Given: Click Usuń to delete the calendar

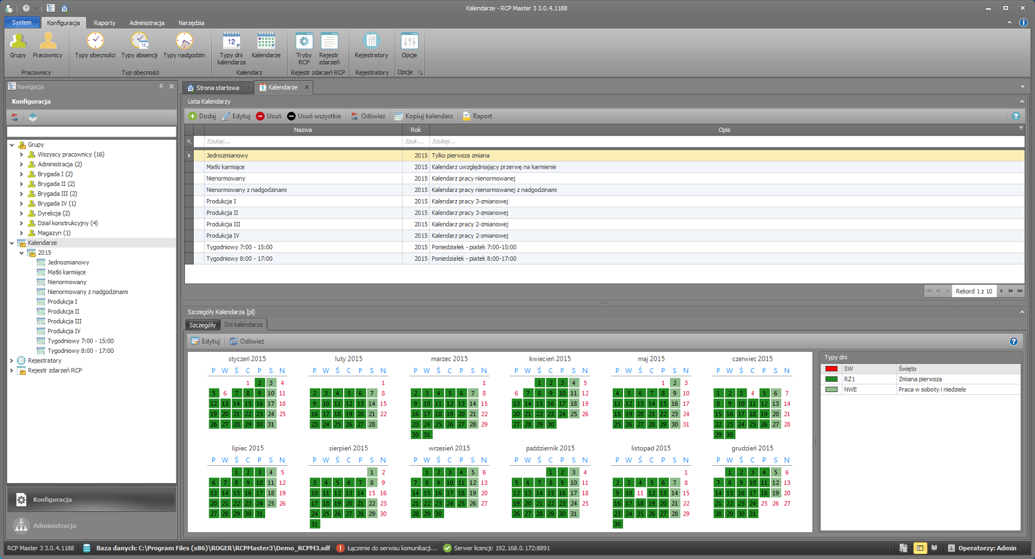Looking at the screenshot, I should click(269, 116).
